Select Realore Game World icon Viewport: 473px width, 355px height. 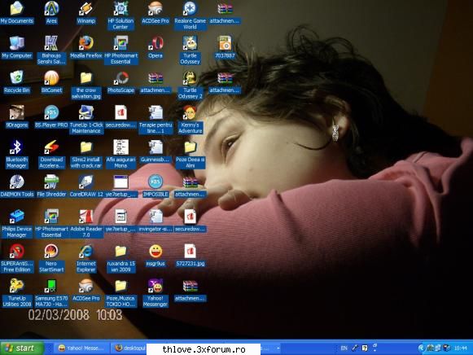190,15
